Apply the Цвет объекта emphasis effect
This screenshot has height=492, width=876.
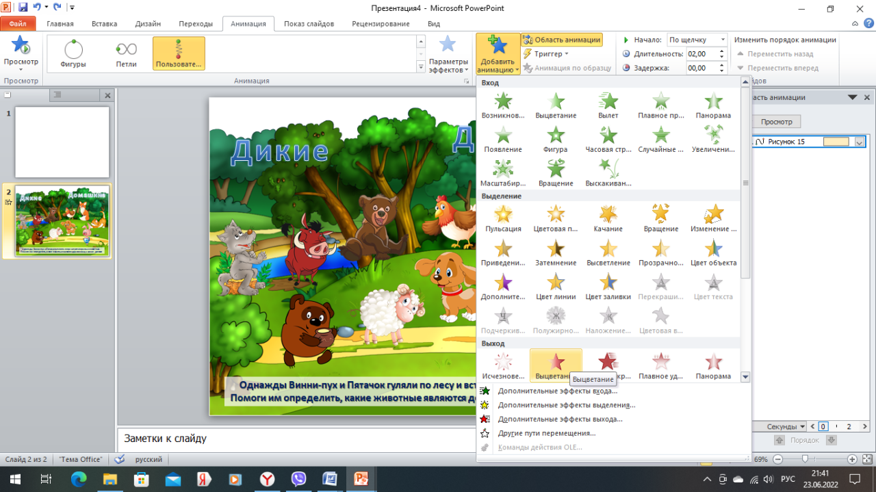tap(714, 253)
